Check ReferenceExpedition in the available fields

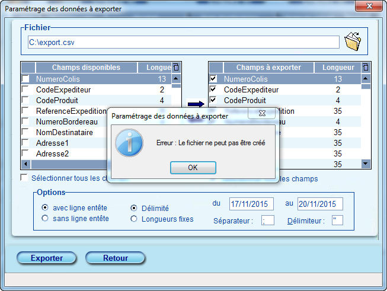click(25, 111)
